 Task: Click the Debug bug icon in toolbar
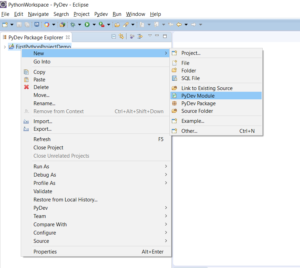73,24
